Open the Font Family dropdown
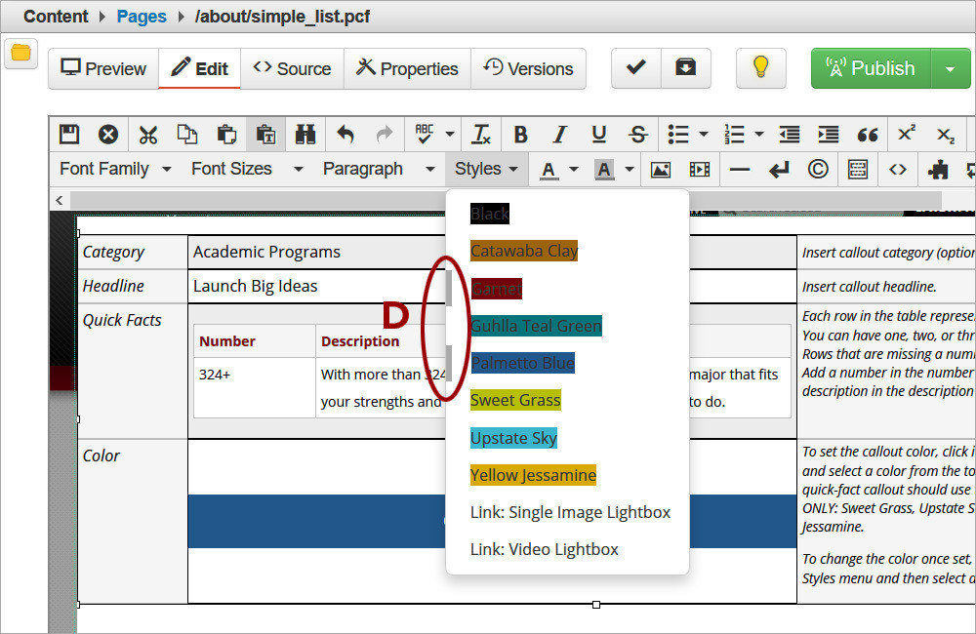This screenshot has height=634, width=976. tap(115, 169)
